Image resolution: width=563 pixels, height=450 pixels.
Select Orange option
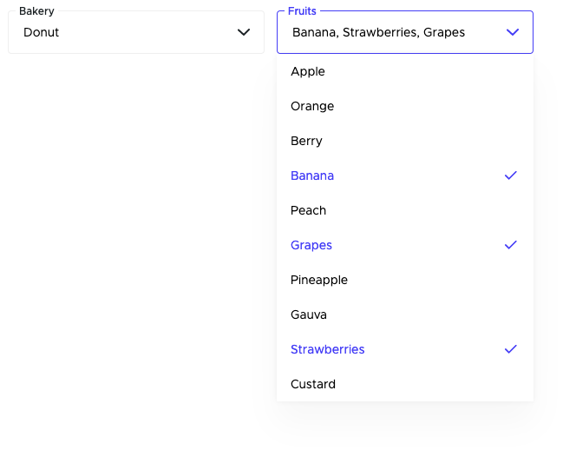pos(312,106)
